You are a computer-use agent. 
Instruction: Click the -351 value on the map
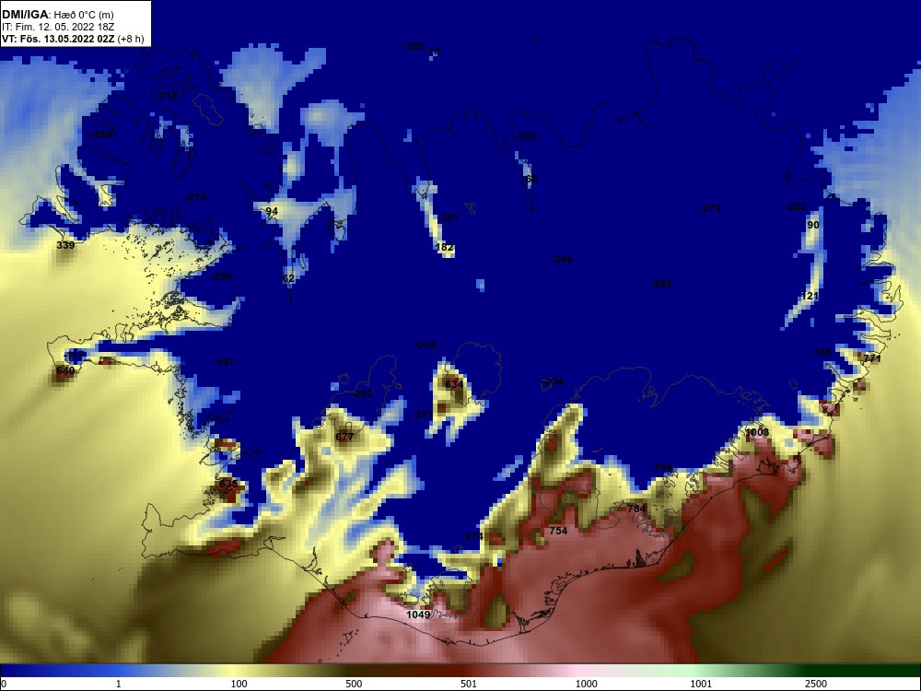449,218
